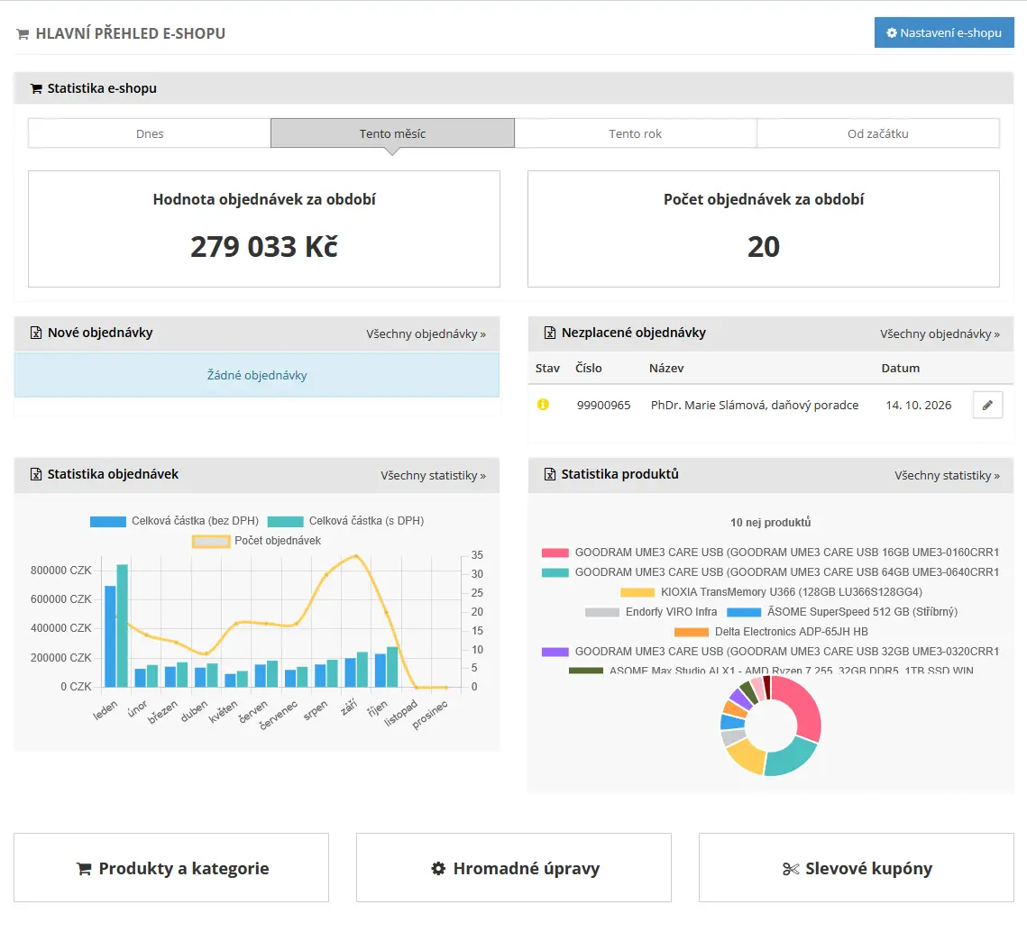This screenshot has height=941, width=1027.
Task: Click the Číslo column header
Action: (588, 368)
